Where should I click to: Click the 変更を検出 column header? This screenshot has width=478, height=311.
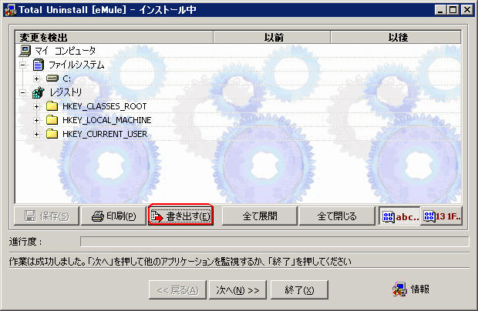[x=114, y=38]
